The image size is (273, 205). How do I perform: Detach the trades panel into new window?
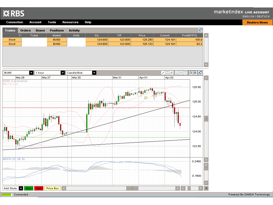tap(200, 30)
